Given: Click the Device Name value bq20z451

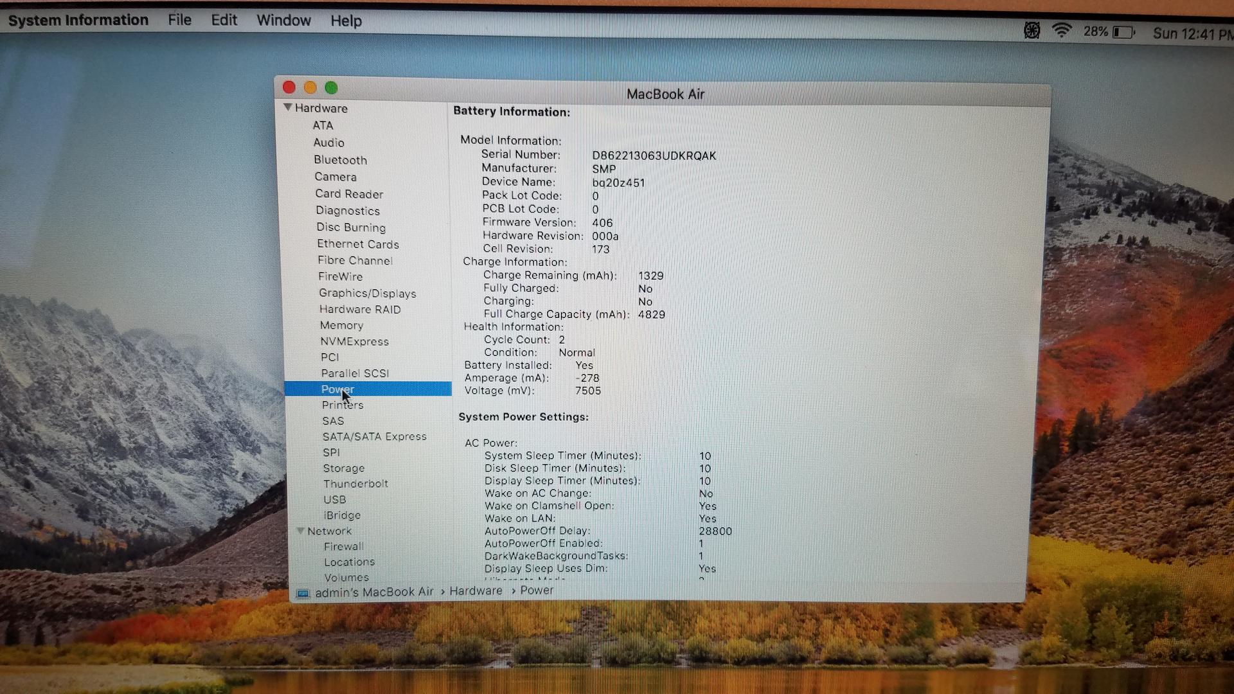Looking at the screenshot, I should pyautogui.click(x=618, y=182).
